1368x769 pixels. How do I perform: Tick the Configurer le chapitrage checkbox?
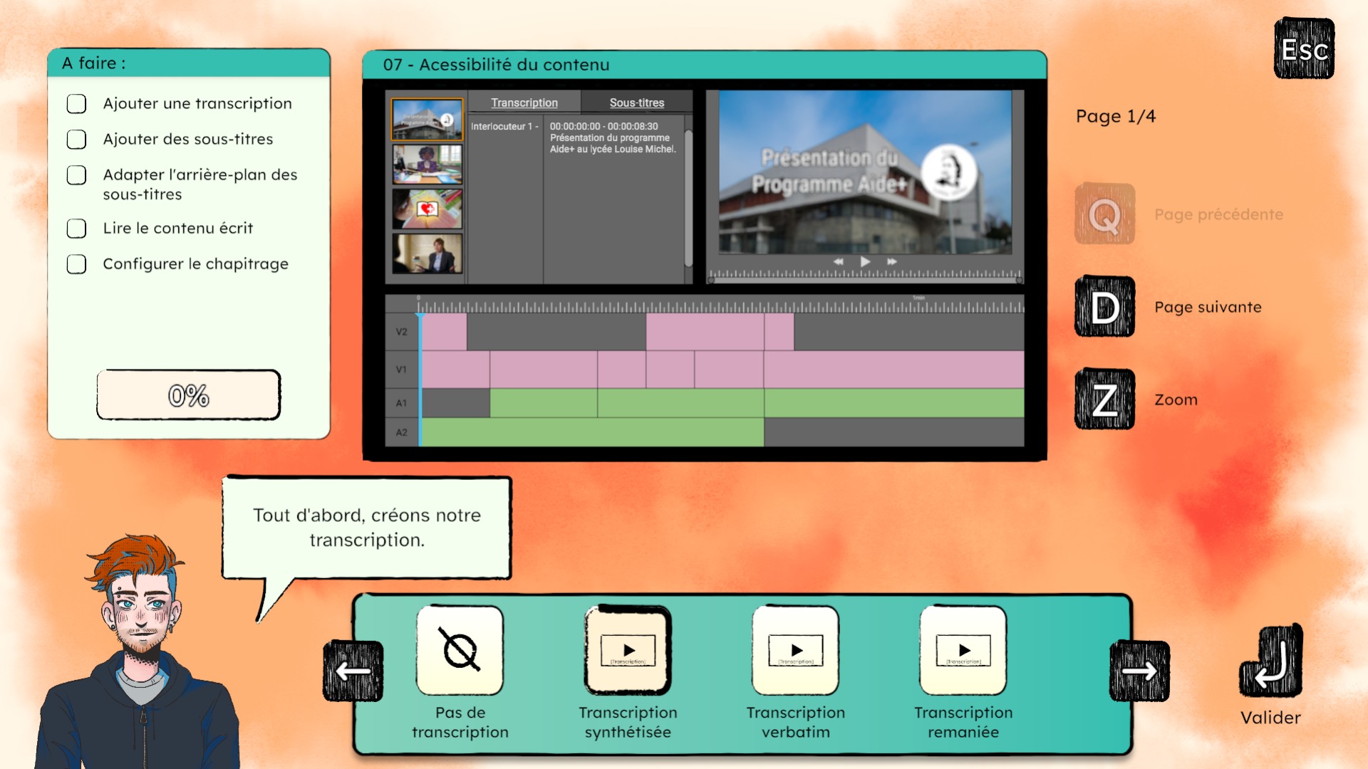(76, 264)
